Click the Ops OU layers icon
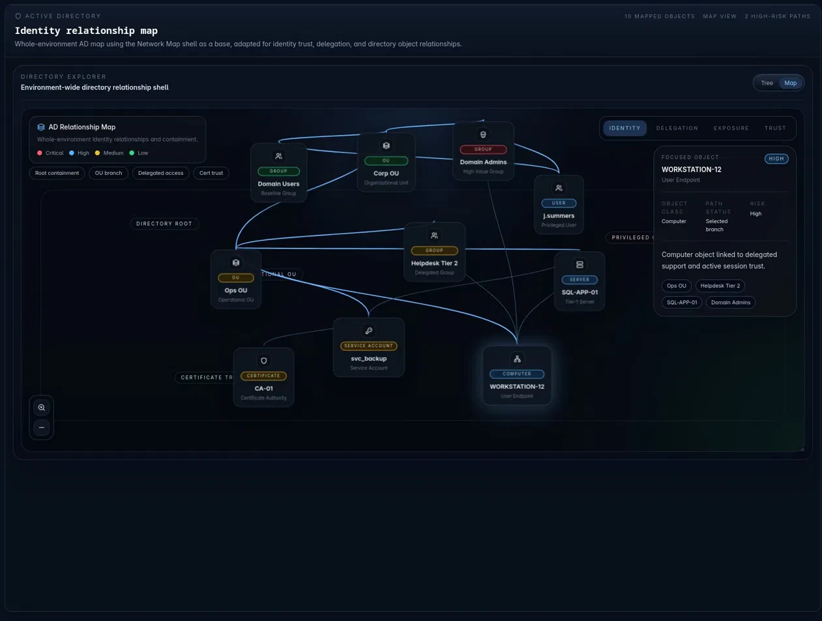Viewport: 822px width, 621px height. pyautogui.click(x=236, y=263)
